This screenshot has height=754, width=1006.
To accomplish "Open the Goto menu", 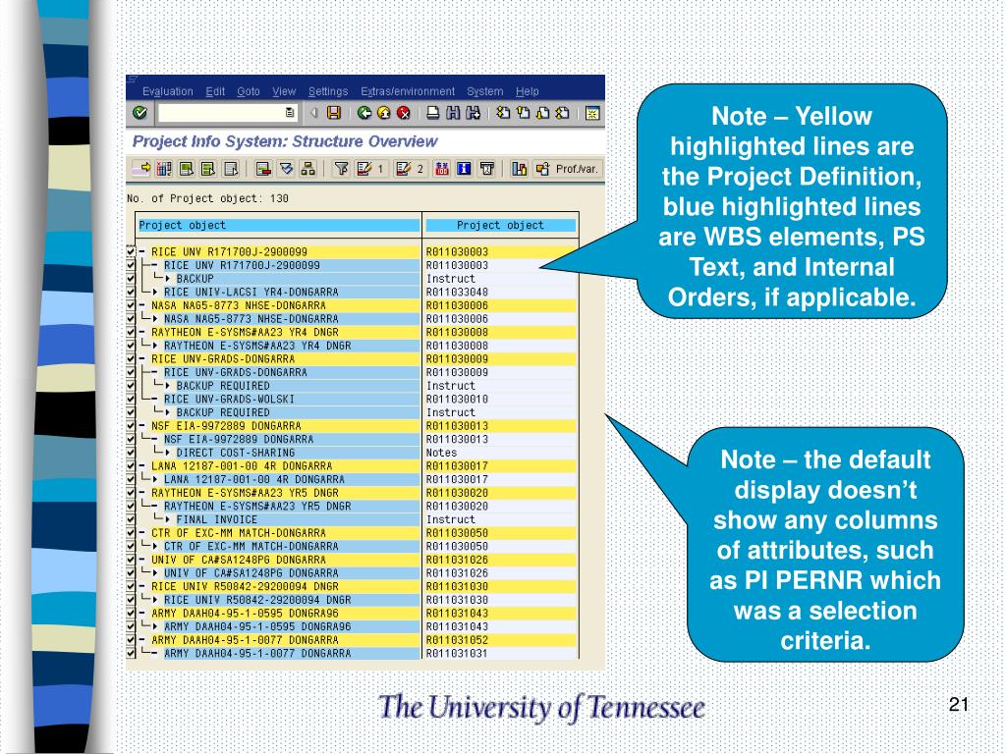I will point(249,91).
